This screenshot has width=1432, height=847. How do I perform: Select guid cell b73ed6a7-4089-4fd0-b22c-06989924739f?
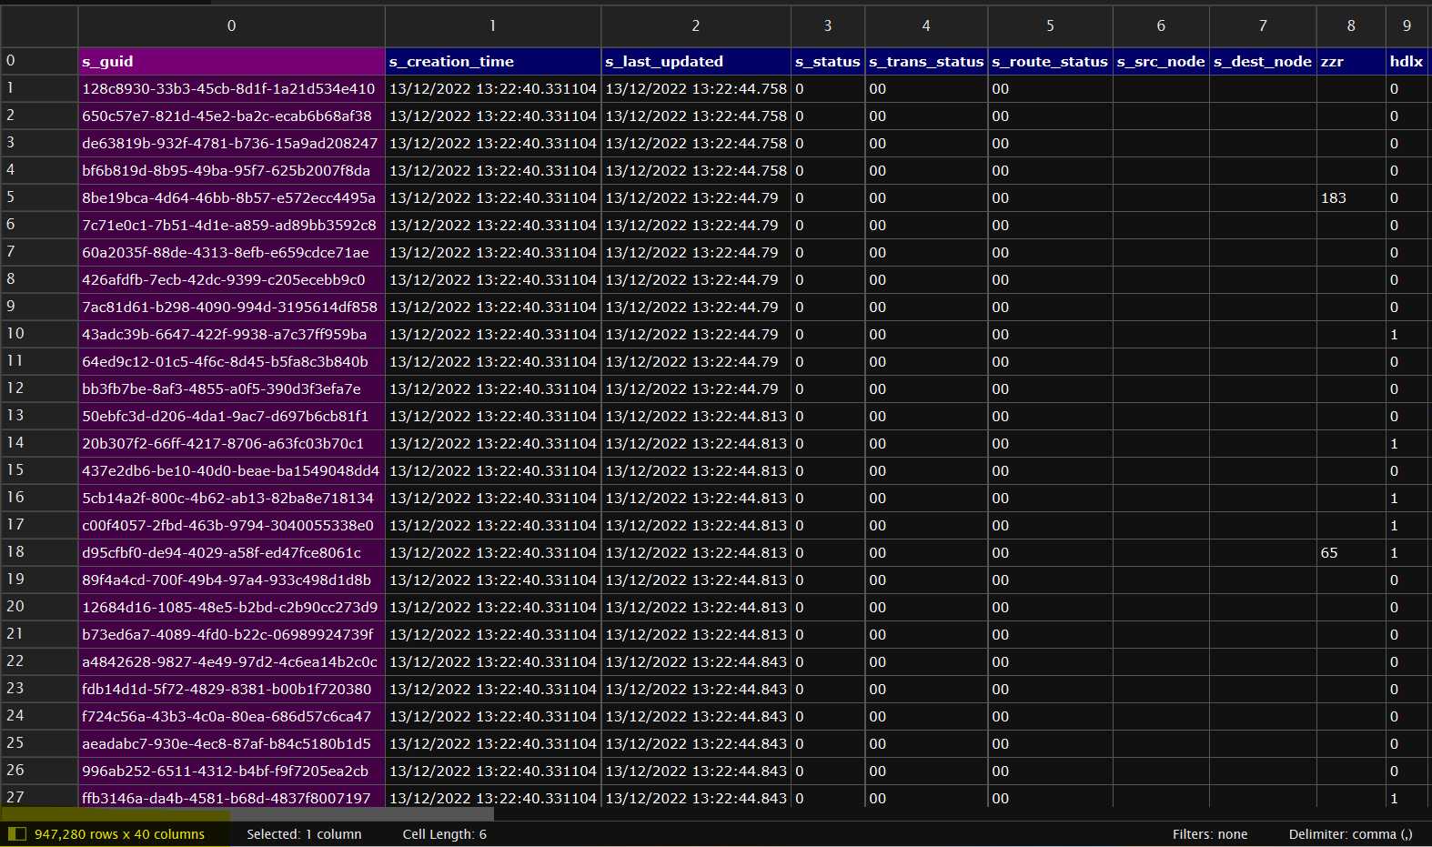[x=231, y=634]
